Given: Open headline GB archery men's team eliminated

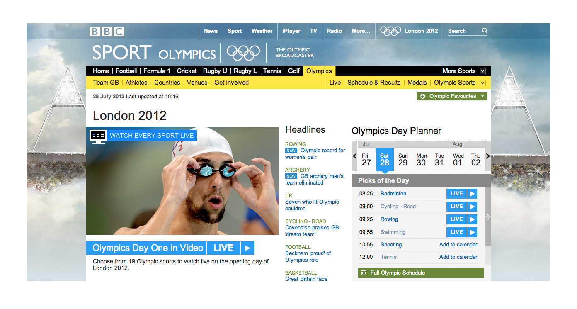Looking at the screenshot, I should (314, 180).
